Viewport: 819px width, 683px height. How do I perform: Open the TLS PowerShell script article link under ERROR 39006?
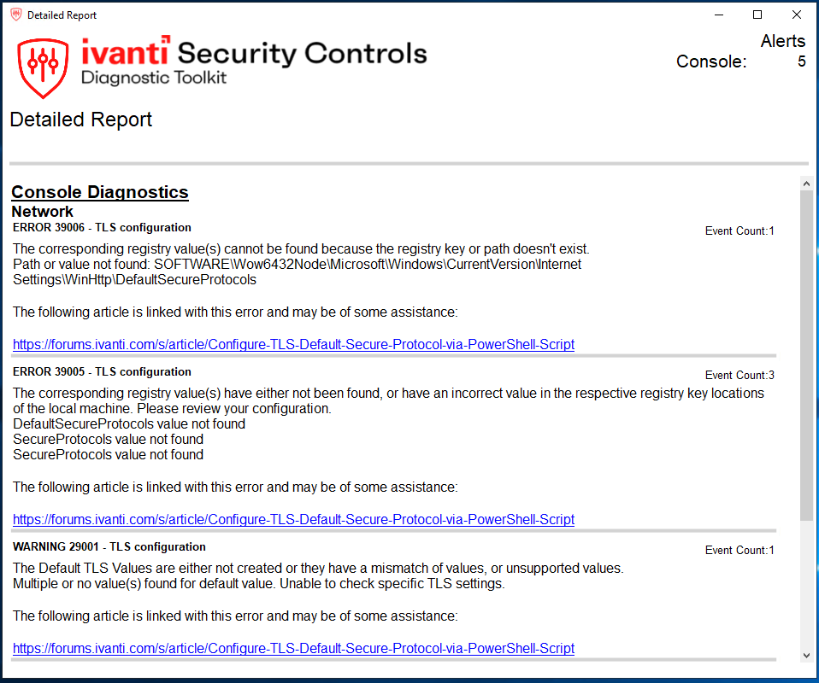click(292, 344)
